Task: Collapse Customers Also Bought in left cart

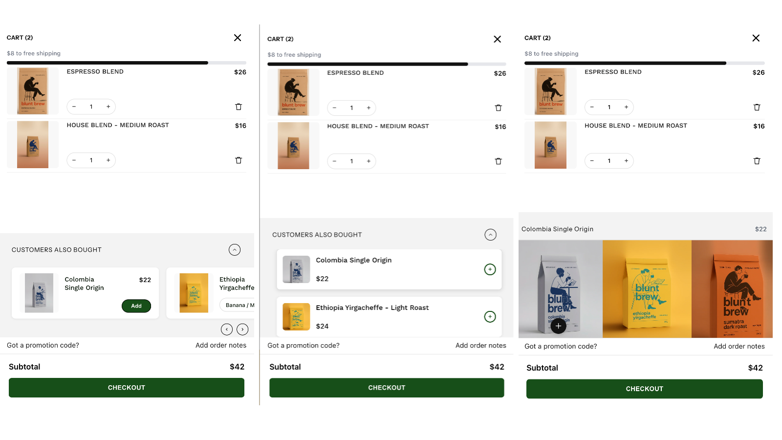Action: tap(235, 250)
